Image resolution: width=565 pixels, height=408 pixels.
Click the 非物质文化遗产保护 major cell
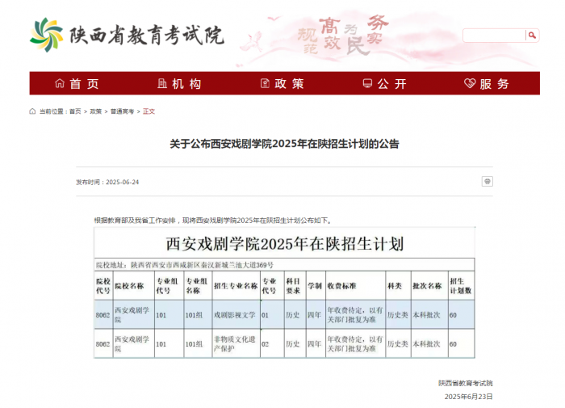click(236, 344)
